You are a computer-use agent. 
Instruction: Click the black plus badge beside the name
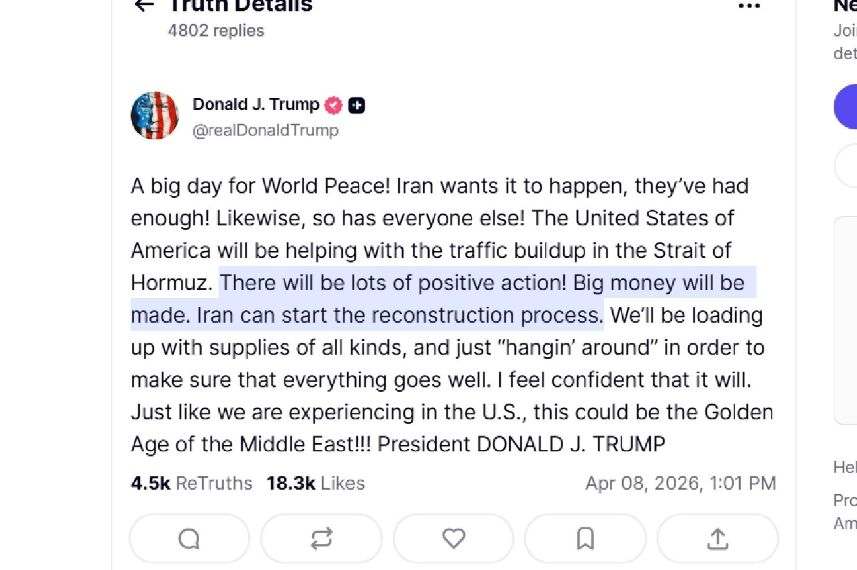pyautogui.click(x=357, y=105)
